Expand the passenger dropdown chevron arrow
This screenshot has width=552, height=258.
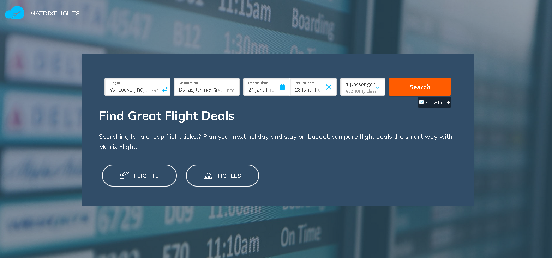(377, 87)
